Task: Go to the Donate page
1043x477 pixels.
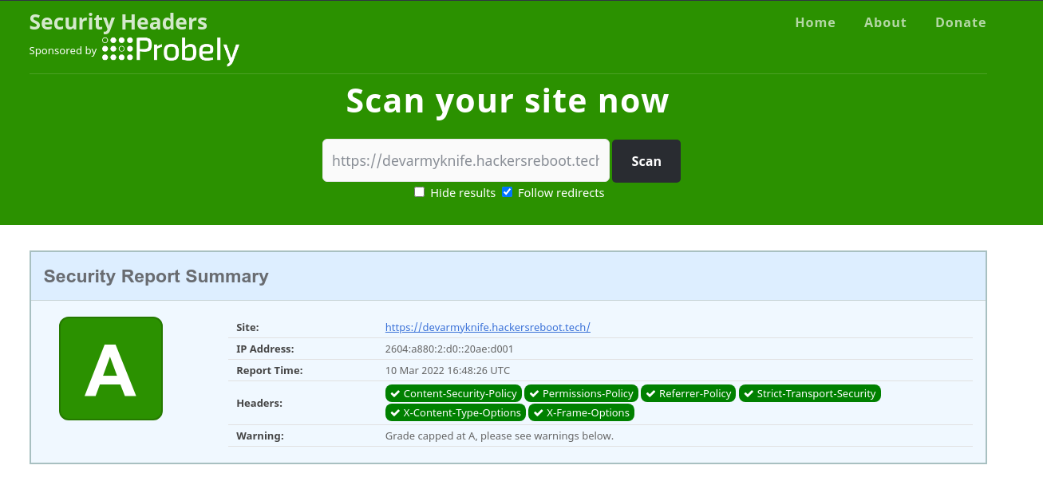Action: [x=961, y=22]
